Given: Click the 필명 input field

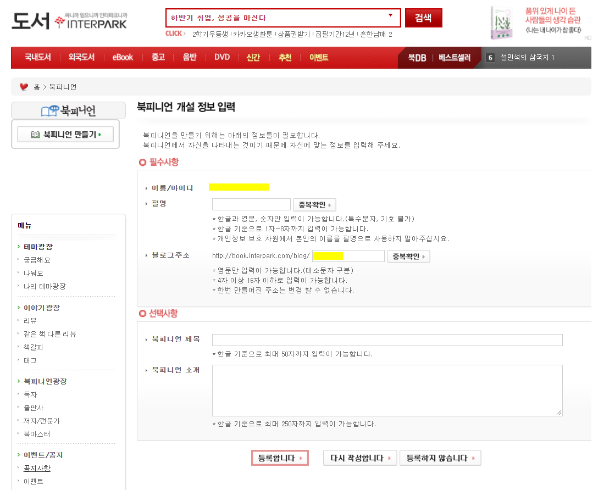Looking at the screenshot, I should pos(251,204).
